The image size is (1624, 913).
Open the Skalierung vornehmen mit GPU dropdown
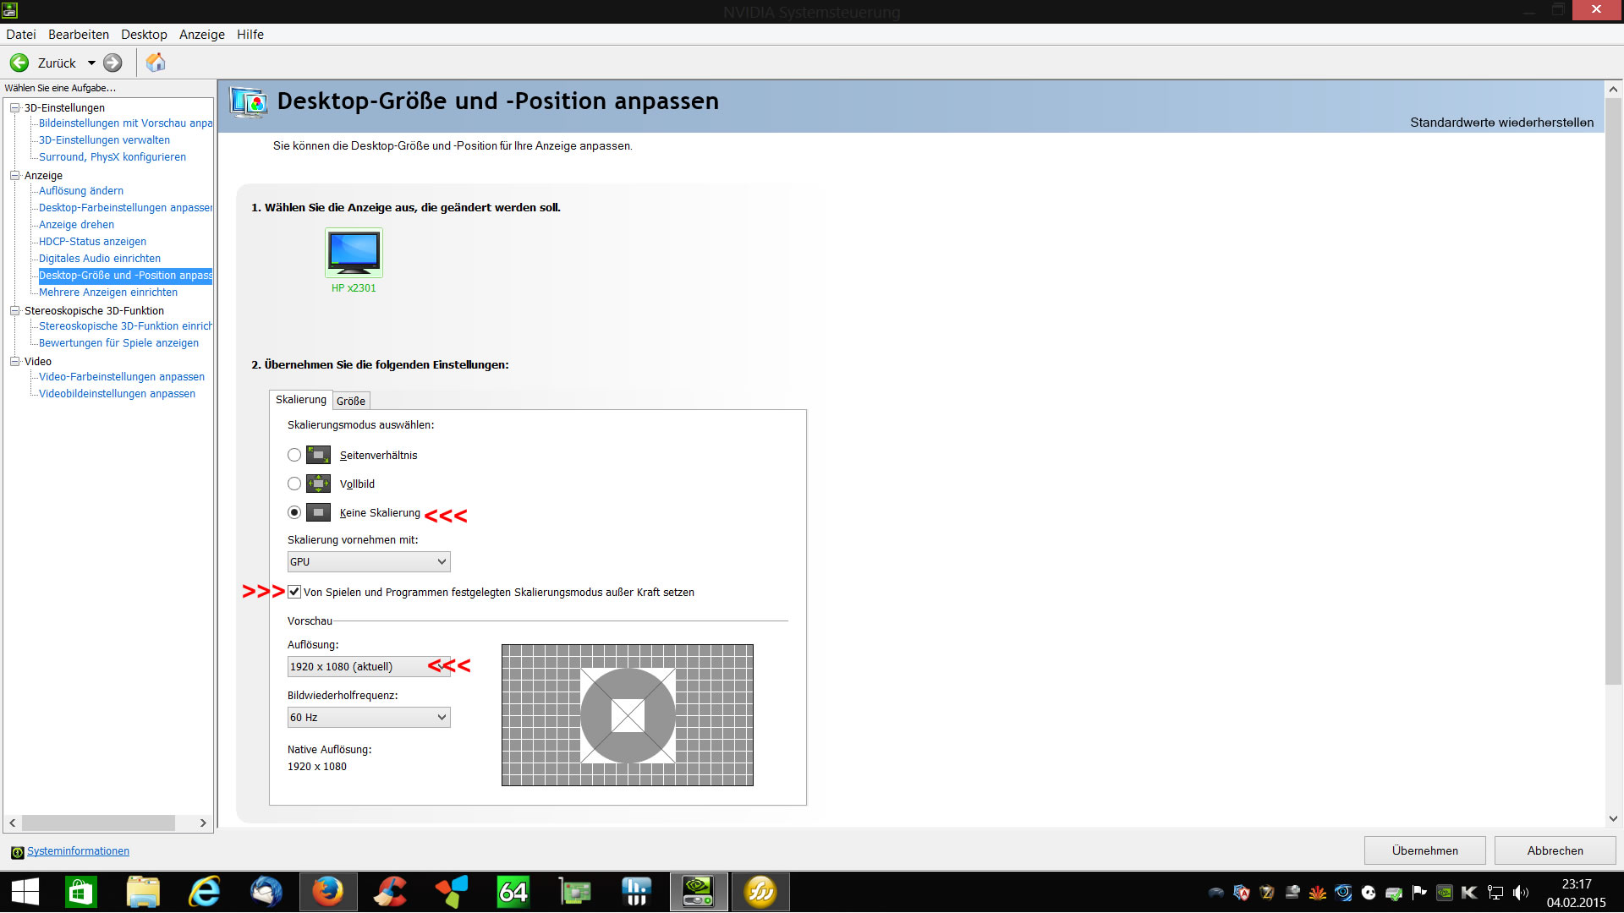(x=369, y=561)
